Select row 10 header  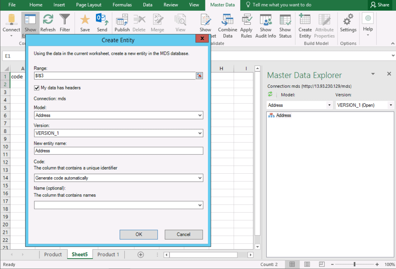[x=5, y=147]
